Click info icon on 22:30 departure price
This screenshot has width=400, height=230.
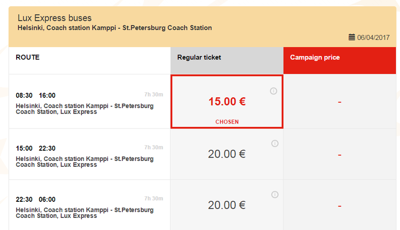275,195
